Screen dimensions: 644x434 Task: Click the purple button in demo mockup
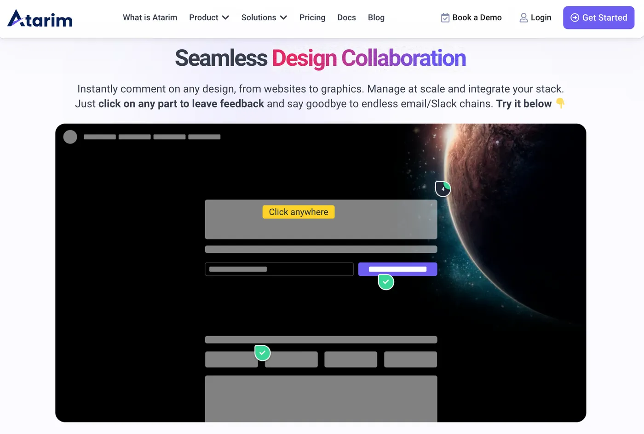[x=397, y=269]
